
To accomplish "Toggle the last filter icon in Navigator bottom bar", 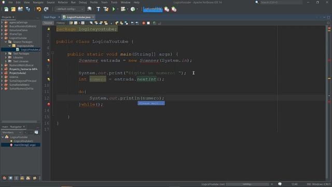I will [35, 178].
